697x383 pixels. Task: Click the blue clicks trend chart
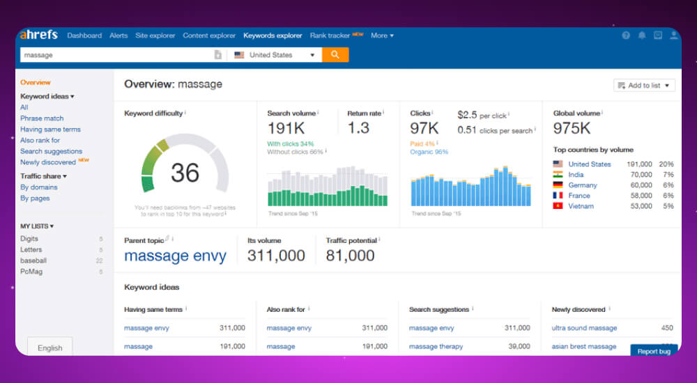[471, 186]
